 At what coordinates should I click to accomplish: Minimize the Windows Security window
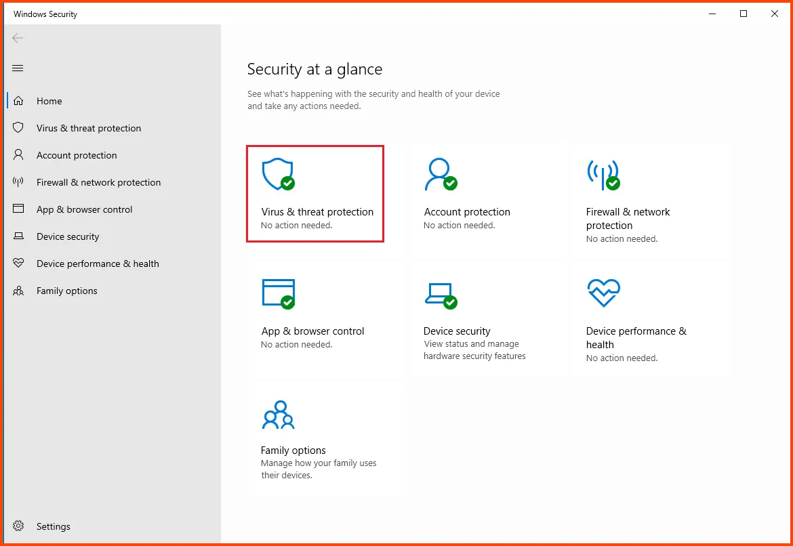click(712, 14)
